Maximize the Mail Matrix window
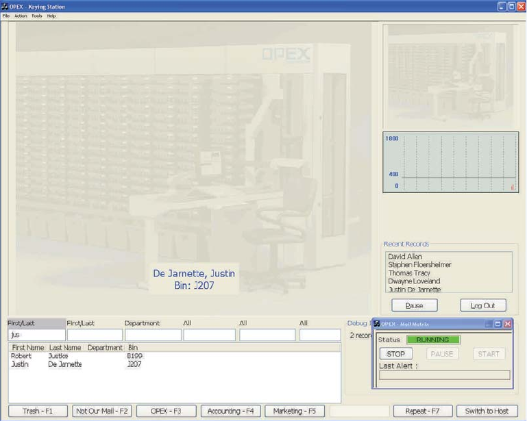Image resolution: width=527 pixels, height=421 pixels. click(x=498, y=324)
